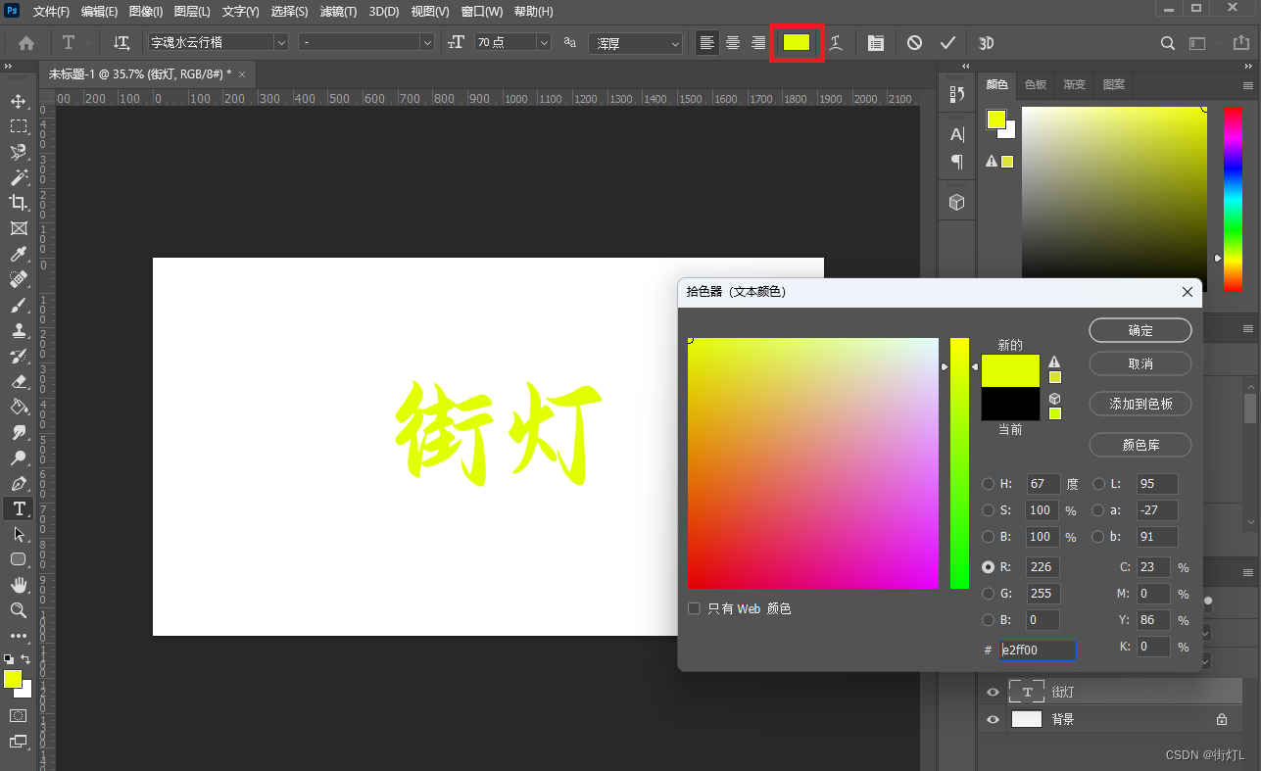The width and height of the screenshot is (1261, 771).
Task: Select the B brightness radio button
Action: click(989, 537)
